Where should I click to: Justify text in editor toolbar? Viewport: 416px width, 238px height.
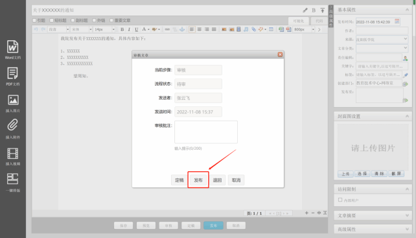tap(214, 29)
